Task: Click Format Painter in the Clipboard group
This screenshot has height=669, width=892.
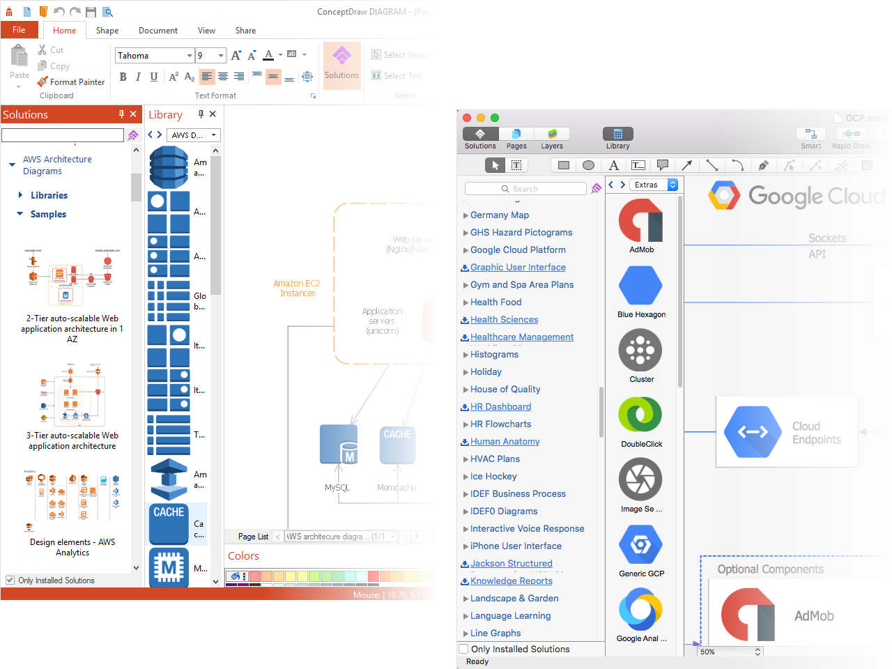Action: pos(71,82)
